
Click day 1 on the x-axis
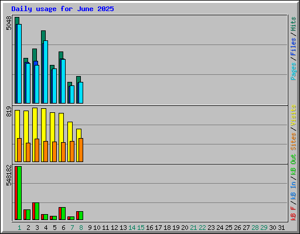pos(19,228)
